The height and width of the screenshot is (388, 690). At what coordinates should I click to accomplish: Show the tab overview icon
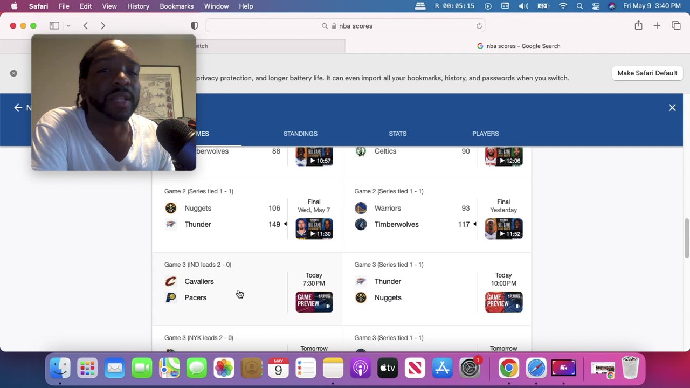(x=676, y=25)
